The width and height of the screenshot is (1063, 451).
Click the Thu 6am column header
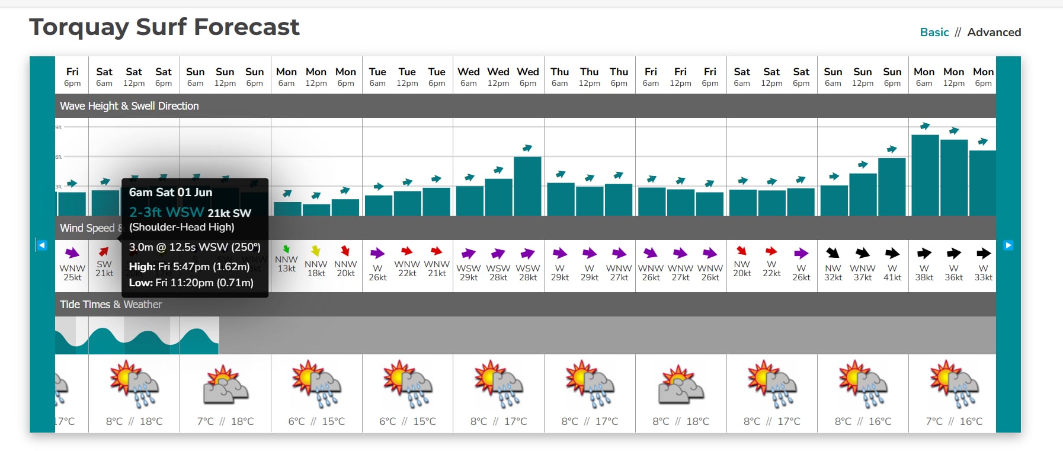[559, 77]
